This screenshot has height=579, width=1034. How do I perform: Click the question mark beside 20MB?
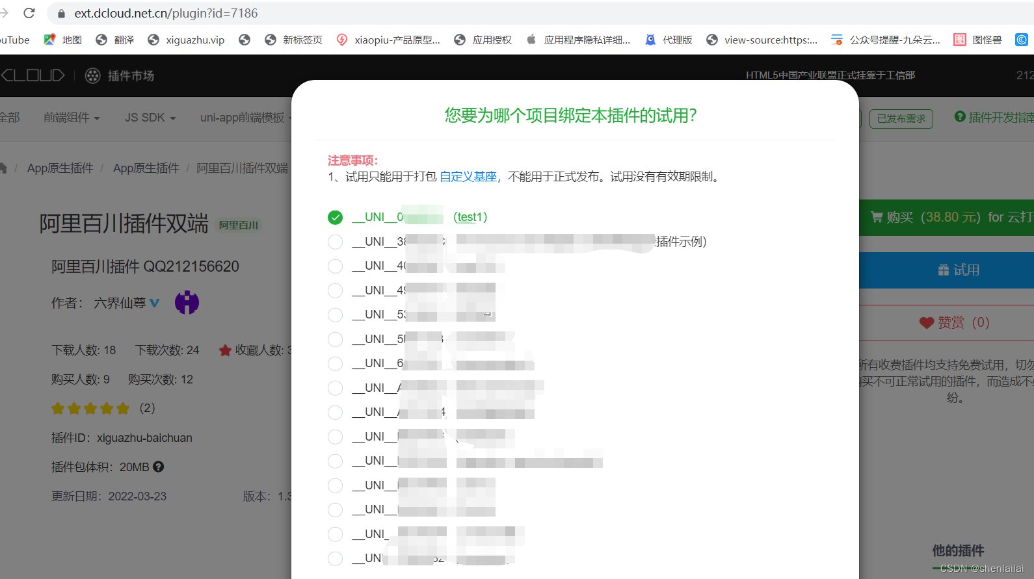click(x=159, y=467)
